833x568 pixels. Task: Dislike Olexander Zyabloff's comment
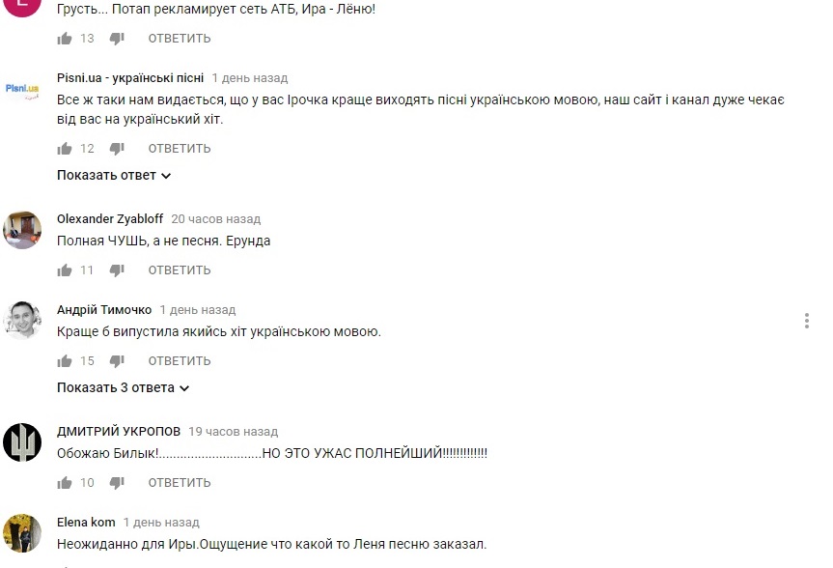(117, 270)
